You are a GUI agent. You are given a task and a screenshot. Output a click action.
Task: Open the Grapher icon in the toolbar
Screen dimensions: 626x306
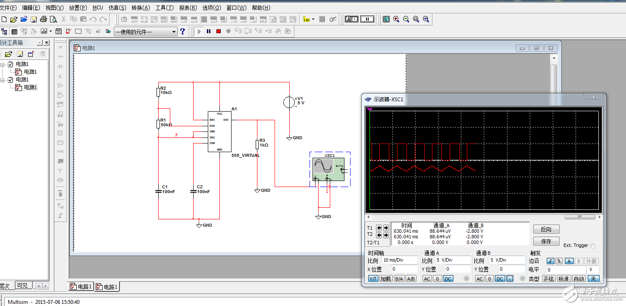click(44, 31)
